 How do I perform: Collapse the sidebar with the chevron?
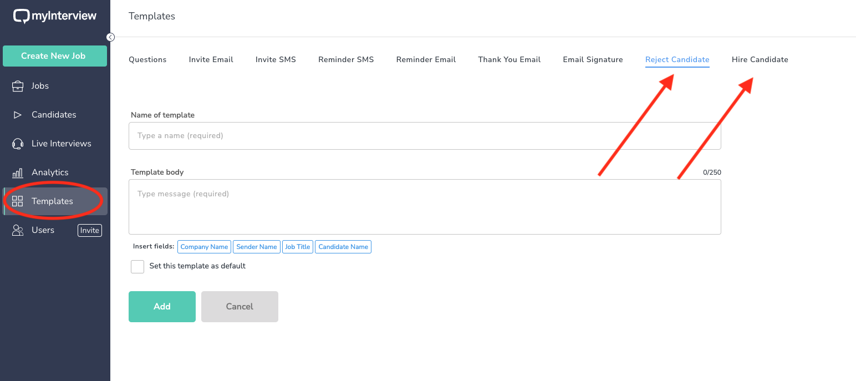point(110,37)
